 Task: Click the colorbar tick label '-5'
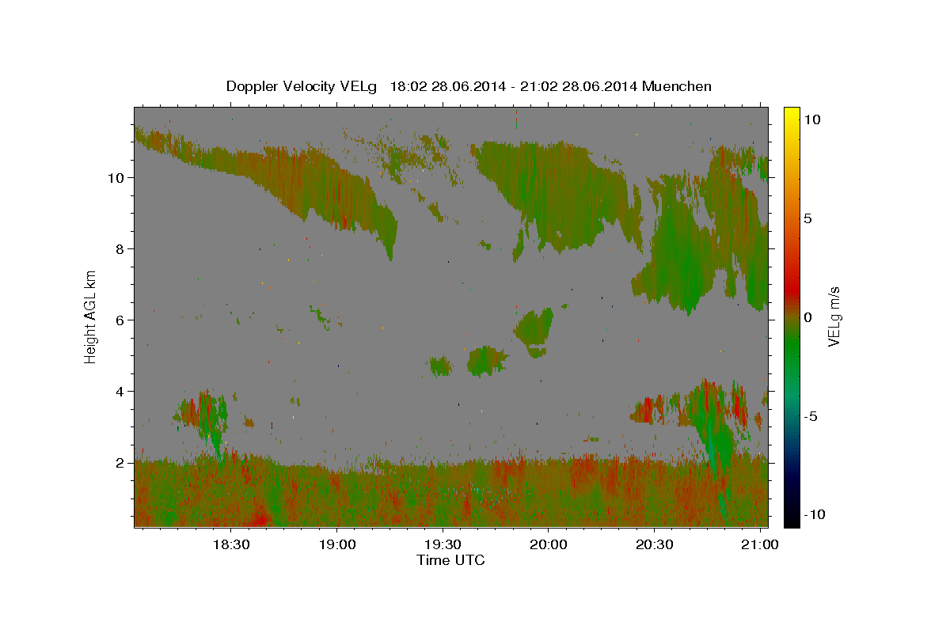click(811, 416)
